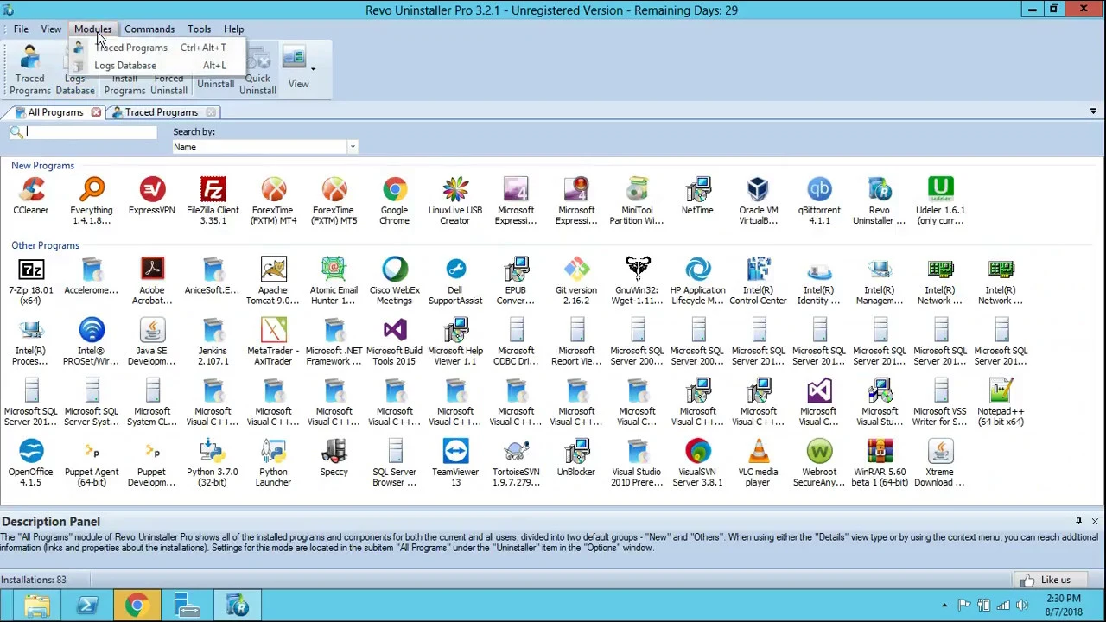This screenshot has width=1106, height=622.
Task: Open the Tools menu
Action: pos(199,29)
